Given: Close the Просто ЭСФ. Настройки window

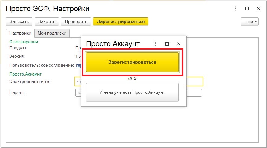Looking at the screenshot, I should tap(258, 9).
